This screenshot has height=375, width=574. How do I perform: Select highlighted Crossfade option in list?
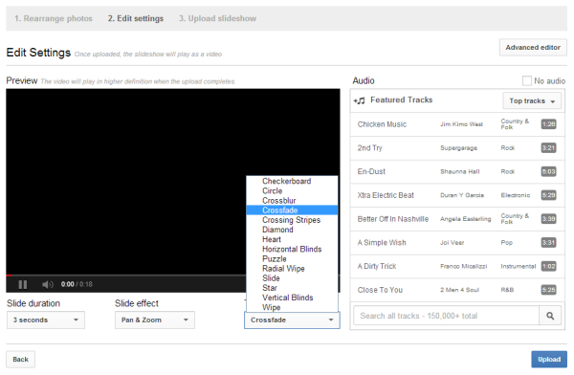[x=292, y=210]
